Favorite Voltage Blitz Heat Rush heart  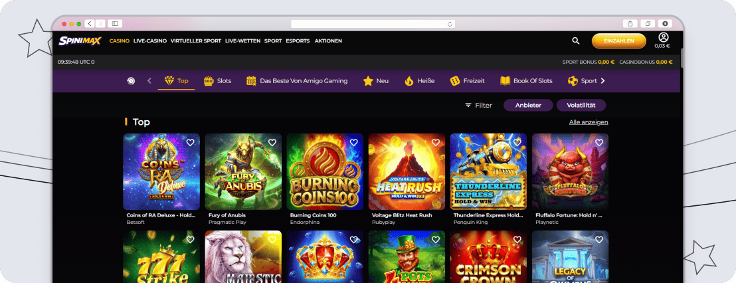click(436, 143)
